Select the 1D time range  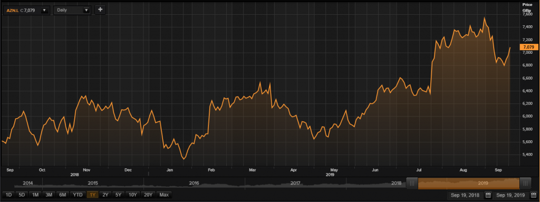click(8, 195)
